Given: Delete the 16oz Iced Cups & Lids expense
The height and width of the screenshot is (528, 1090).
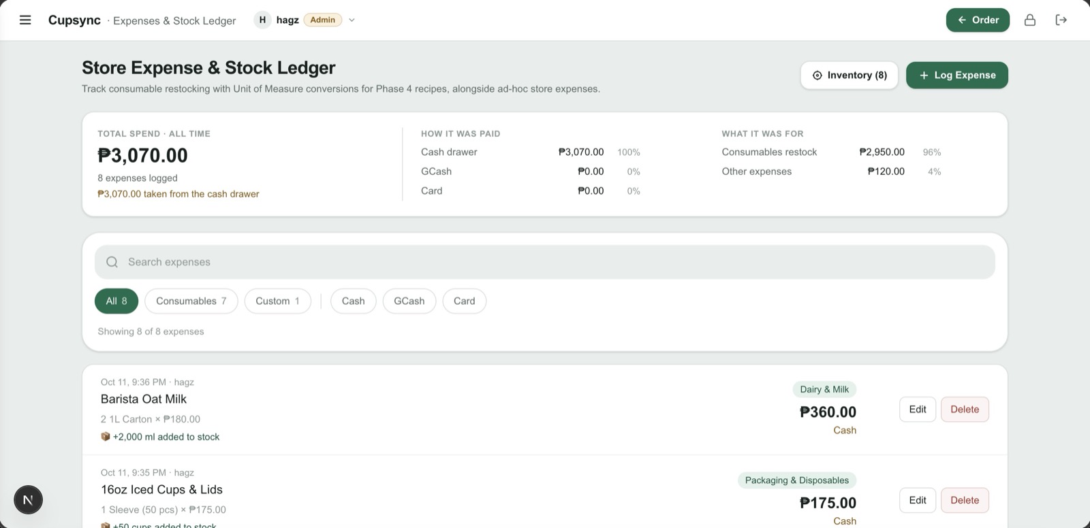Looking at the screenshot, I should [x=965, y=500].
